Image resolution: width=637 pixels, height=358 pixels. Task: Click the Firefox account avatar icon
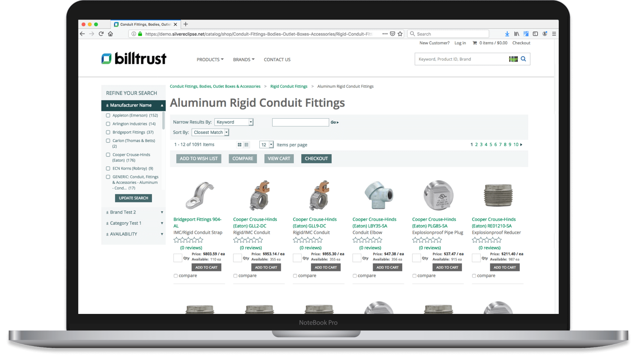[x=545, y=34]
